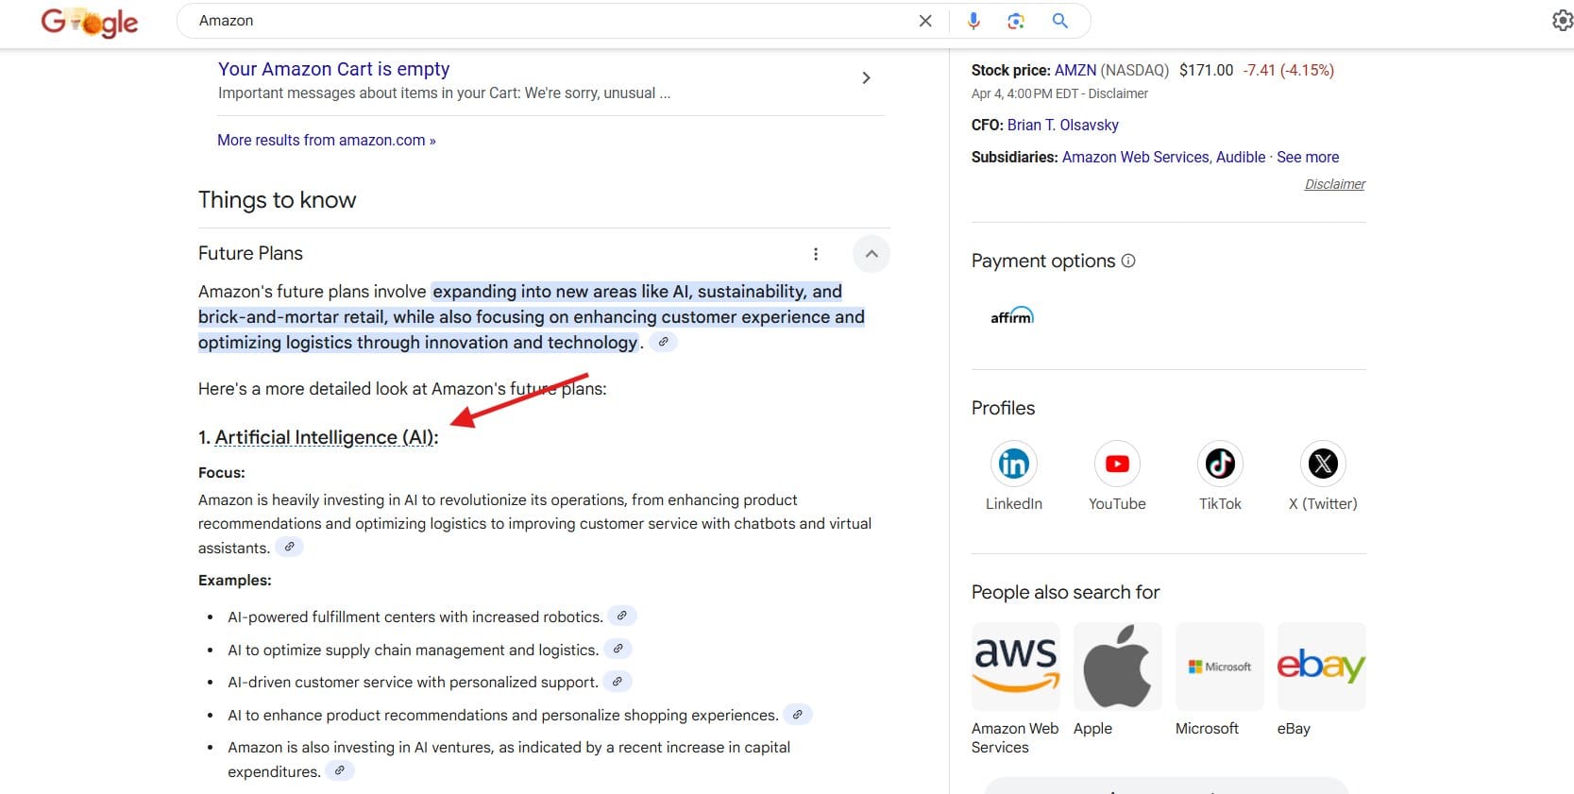This screenshot has width=1574, height=794.
Task: Open Amazon's X (Twitter) profile icon
Action: [1323, 464]
